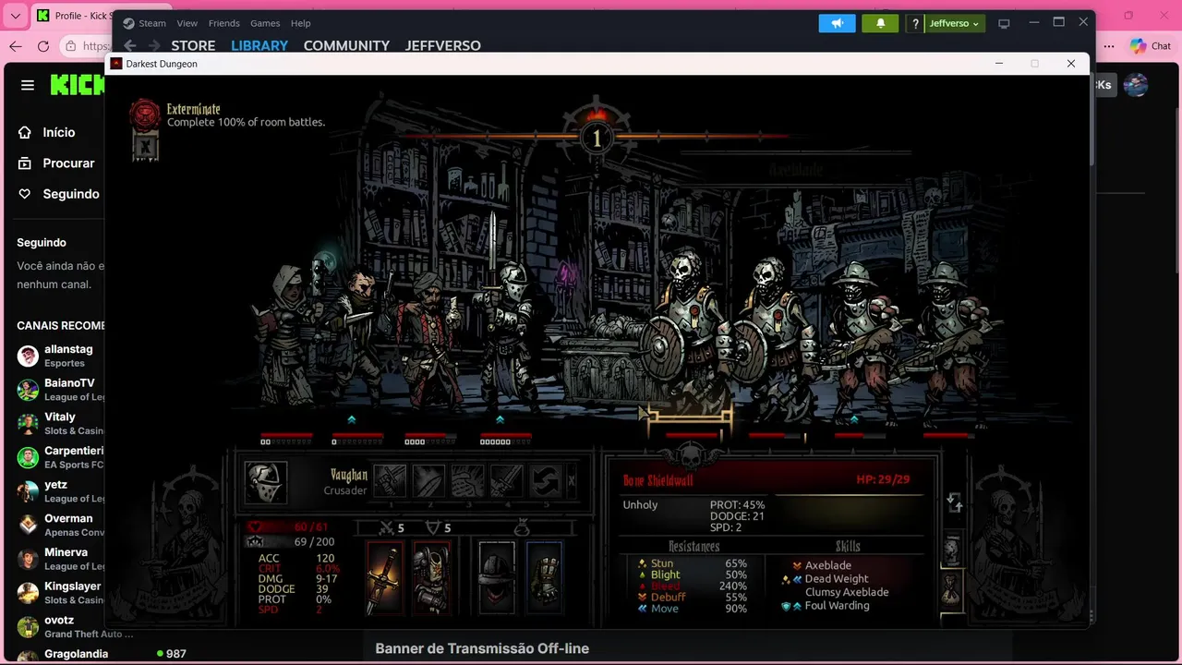The image size is (1182, 665).
Task: Select Vaughan's first combat skill icon
Action: (x=390, y=481)
